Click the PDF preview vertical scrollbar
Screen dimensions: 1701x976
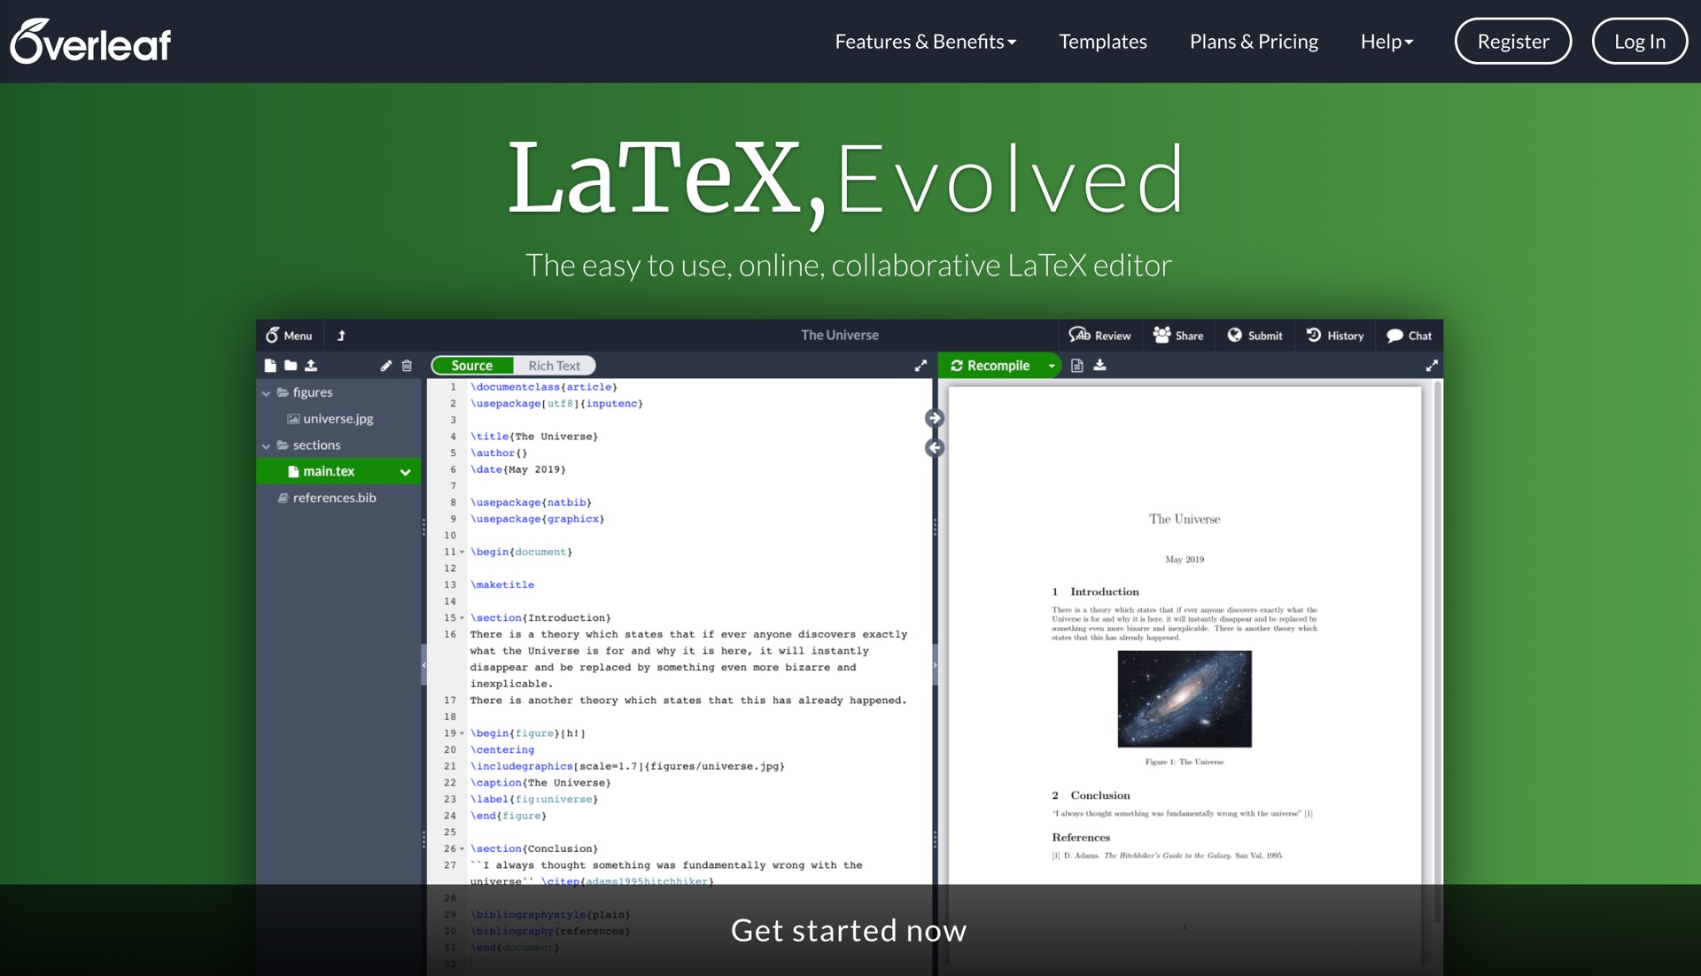(1437, 620)
